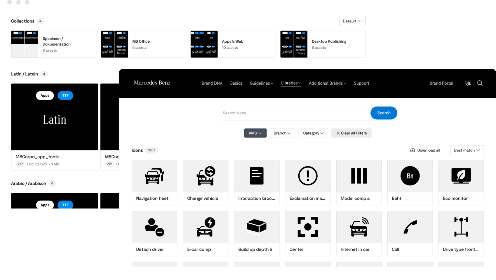Open the E-car comp icon

pos(206,233)
